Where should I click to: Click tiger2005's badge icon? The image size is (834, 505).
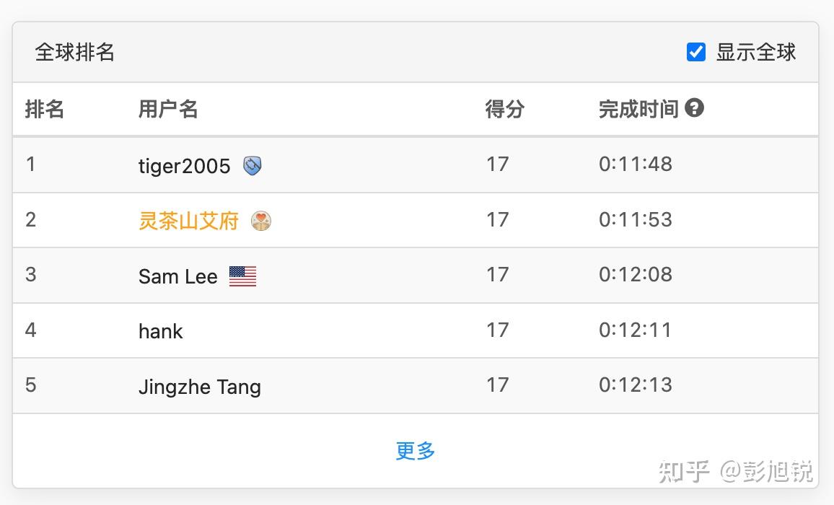pos(253,166)
